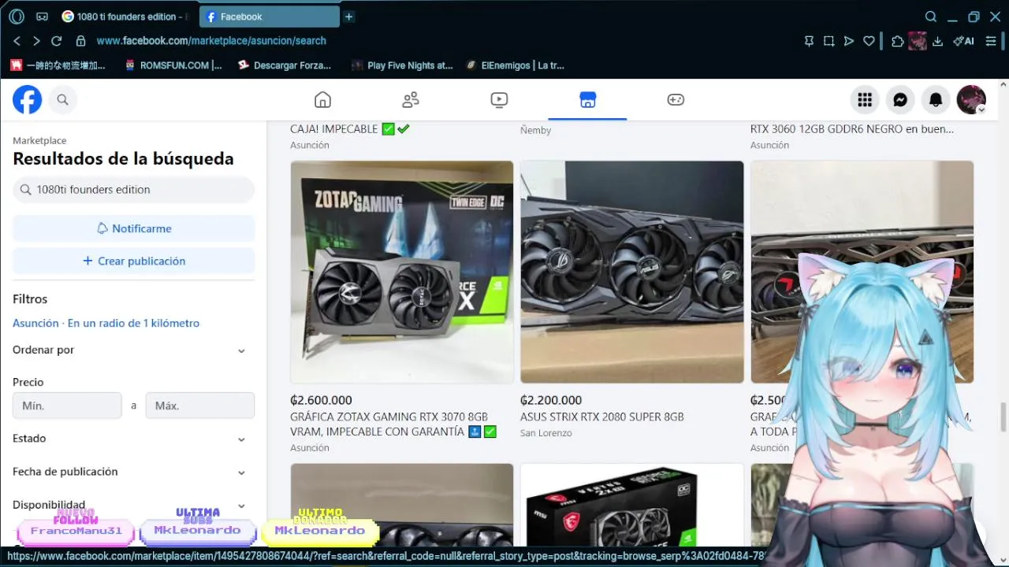The width and height of the screenshot is (1009, 567).
Task: Open the Japanese-titled bookmark in the bookmarks bar
Action: (x=58, y=65)
